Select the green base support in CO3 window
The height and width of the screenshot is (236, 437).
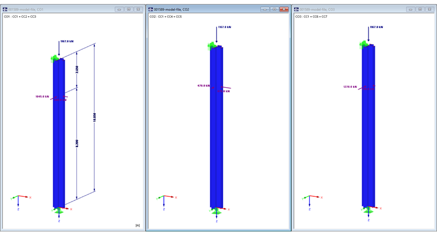(369, 211)
